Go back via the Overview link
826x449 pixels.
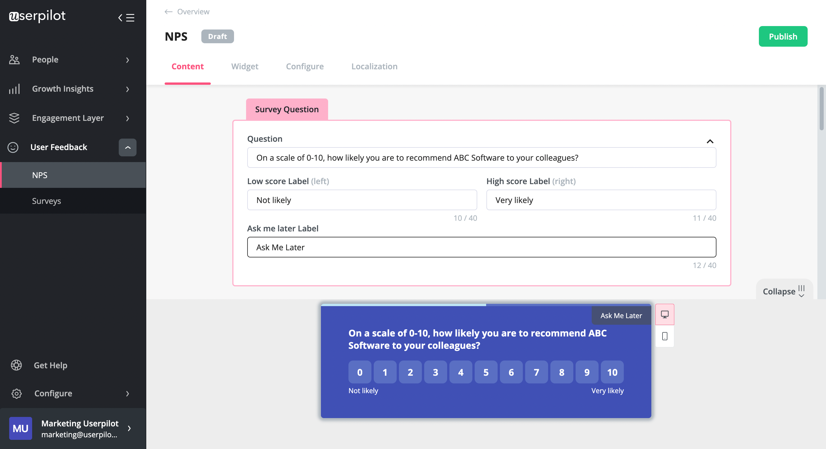(x=187, y=11)
